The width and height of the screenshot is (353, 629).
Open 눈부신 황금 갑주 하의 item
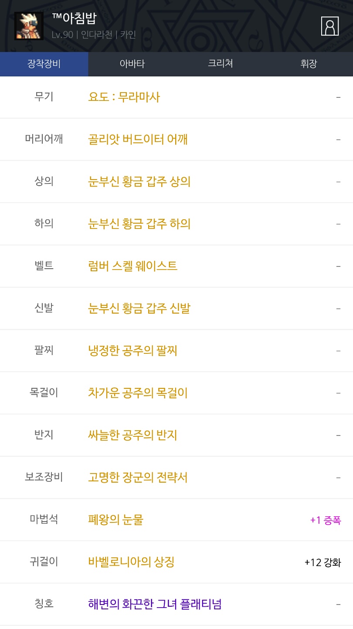[139, 224]
